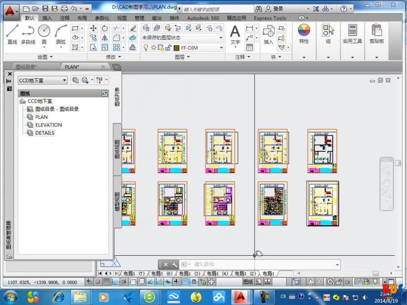Screen dimensions: 407x305
Task: Switch to the 插入 ribbon tab
Action: (47, 18)
